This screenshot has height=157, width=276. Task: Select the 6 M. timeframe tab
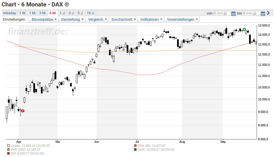point(53,13)
